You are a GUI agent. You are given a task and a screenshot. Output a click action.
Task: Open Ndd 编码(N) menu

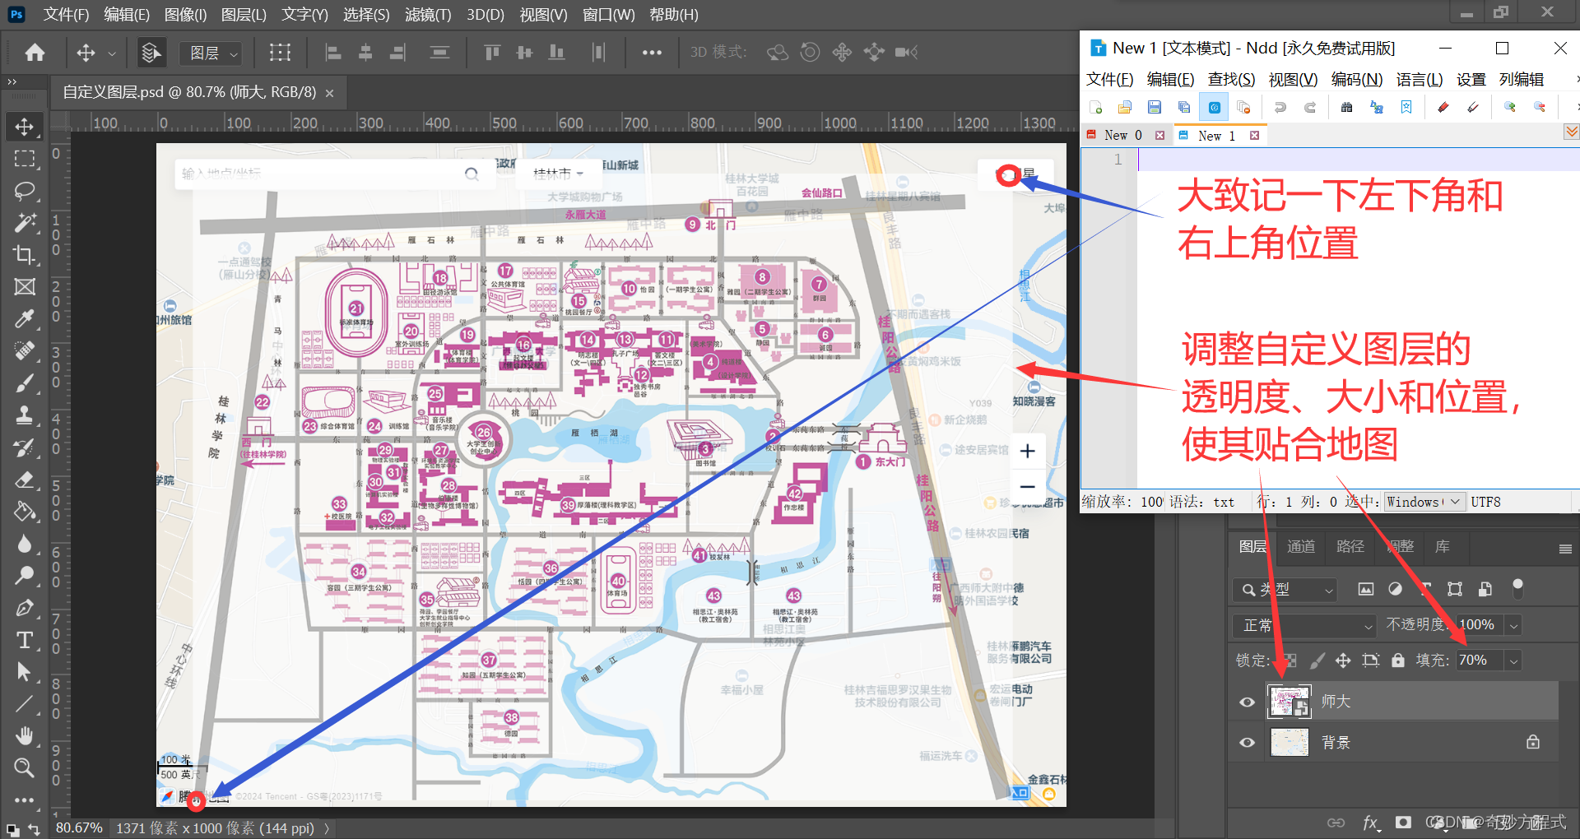click(1357, 79)
